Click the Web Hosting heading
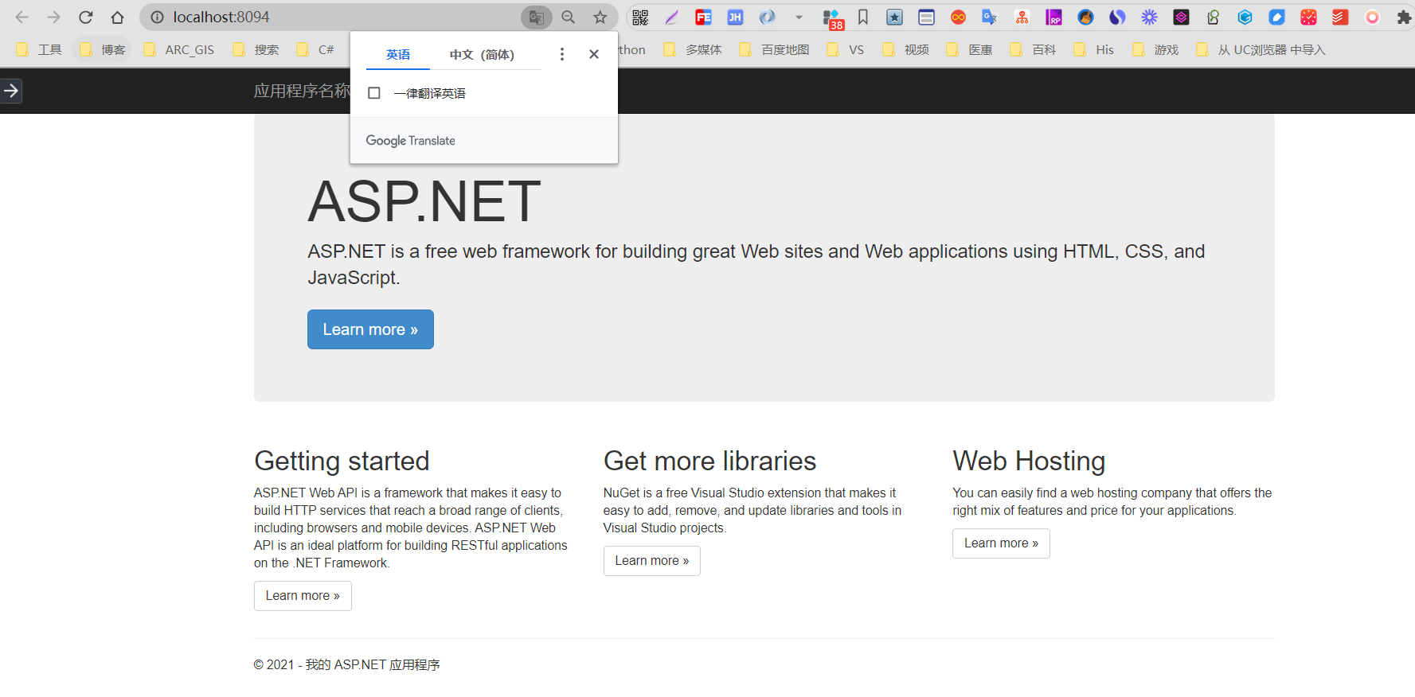The height and width of the screenshot is (697, 1415). (1029, 461)
